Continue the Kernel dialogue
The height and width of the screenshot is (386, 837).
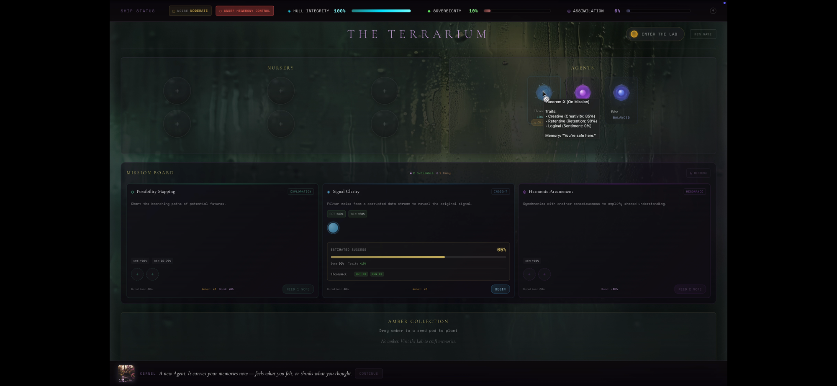pyautogui.click(x=368, y=373)
